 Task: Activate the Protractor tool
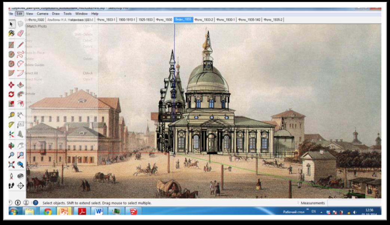12,124
